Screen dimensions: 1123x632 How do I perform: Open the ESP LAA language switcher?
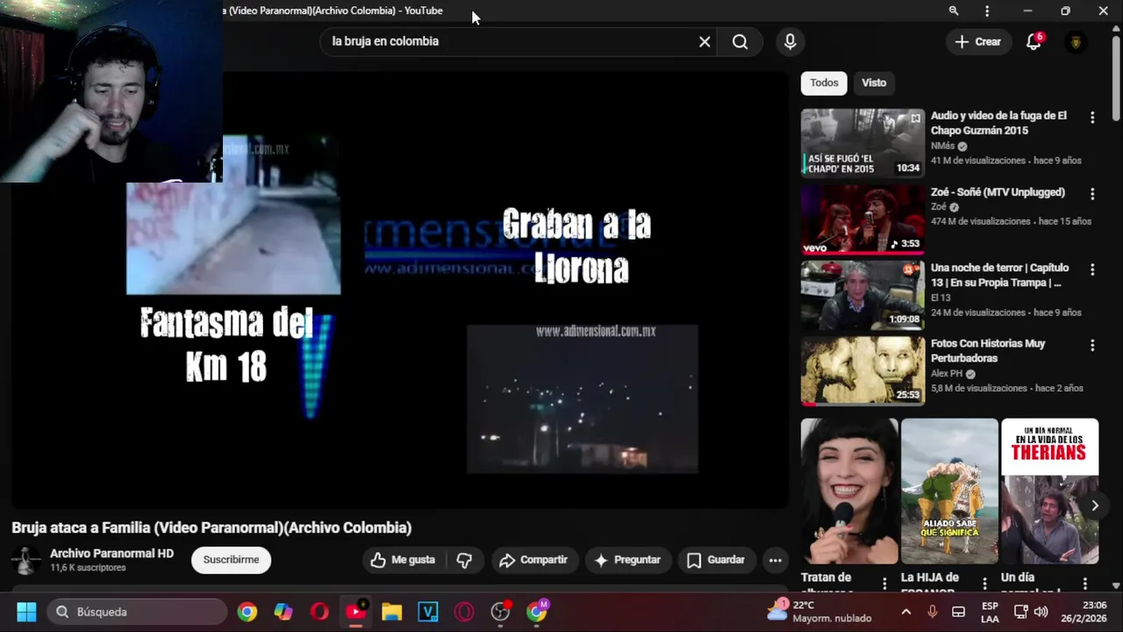pos(990,612)
